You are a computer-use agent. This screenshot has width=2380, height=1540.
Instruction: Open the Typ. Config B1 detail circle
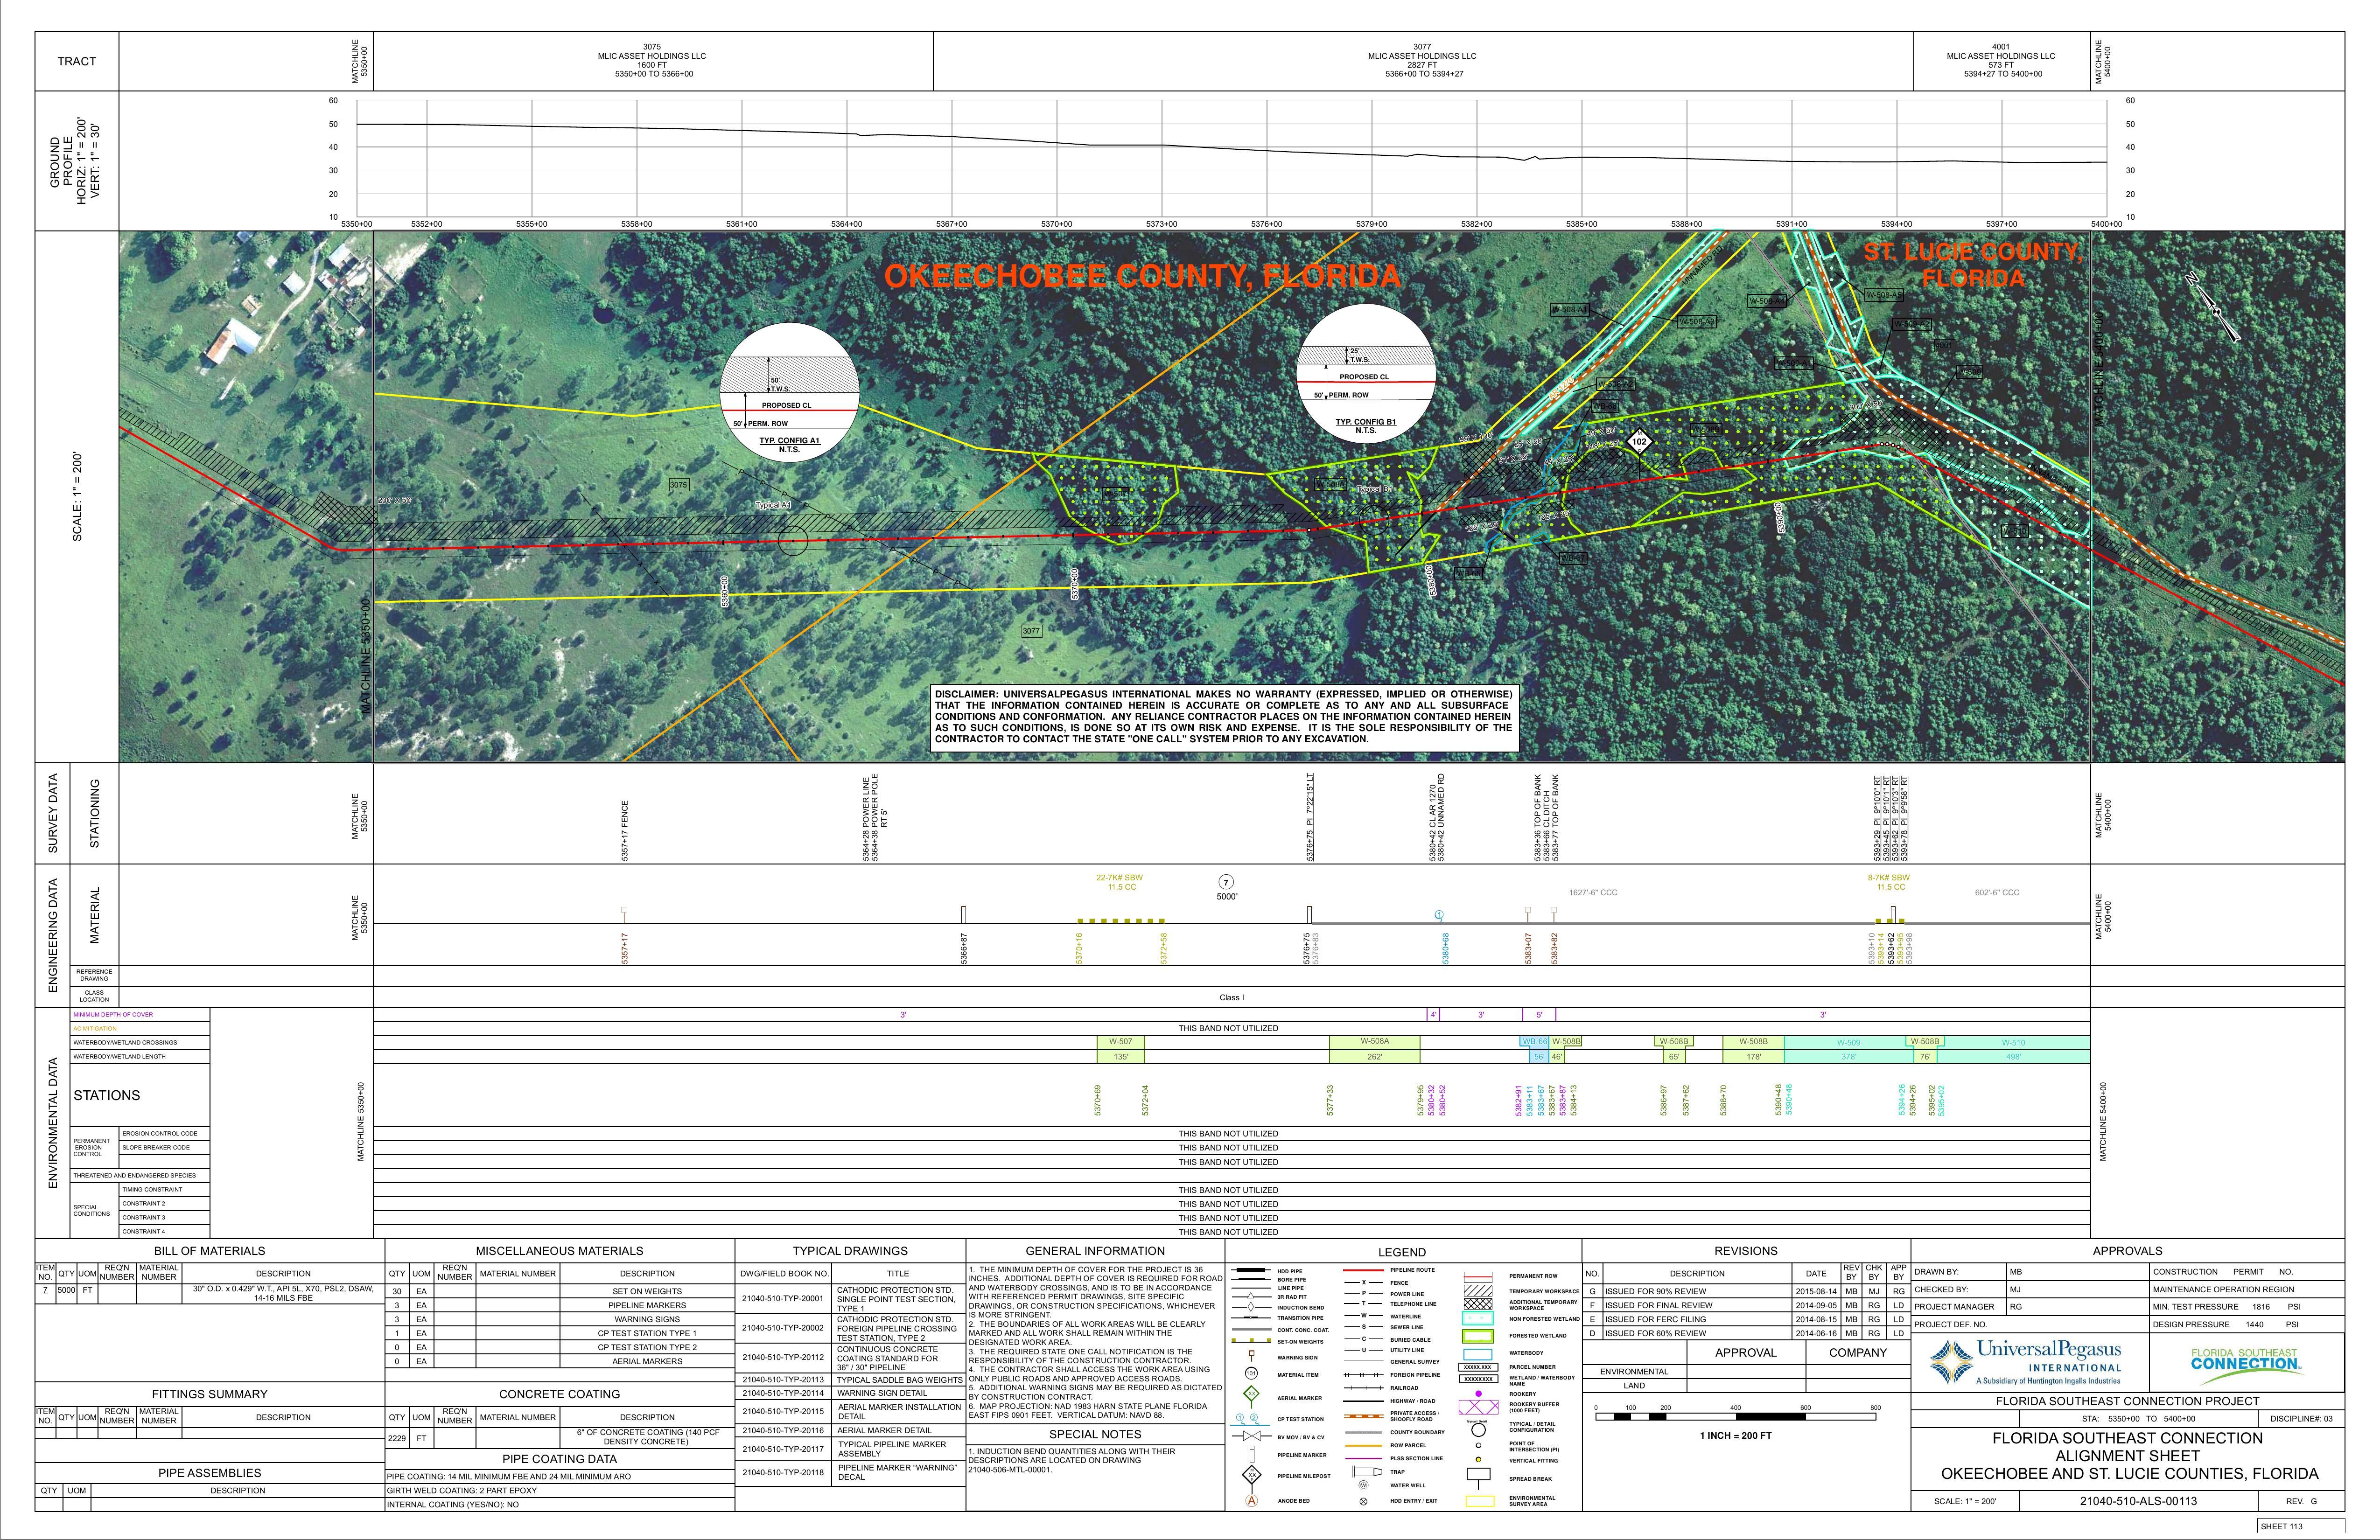(x=1366, y=374)
